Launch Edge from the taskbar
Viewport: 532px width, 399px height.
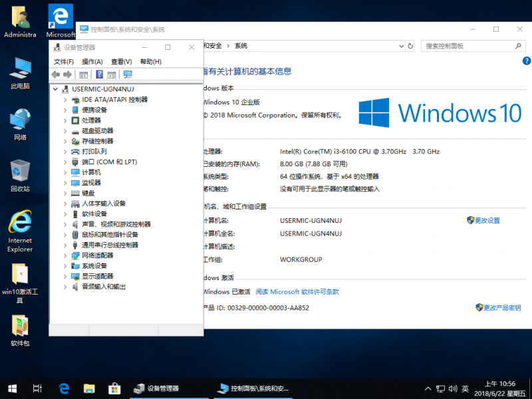pyautogui.click(x=64, y=388)
